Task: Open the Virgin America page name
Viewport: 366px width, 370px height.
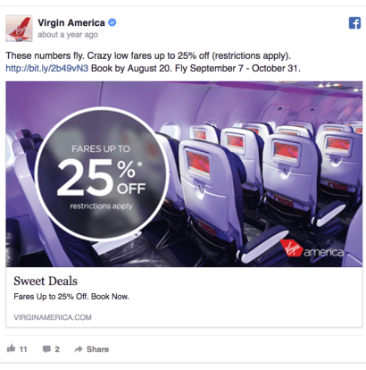Action: (71, 22)
